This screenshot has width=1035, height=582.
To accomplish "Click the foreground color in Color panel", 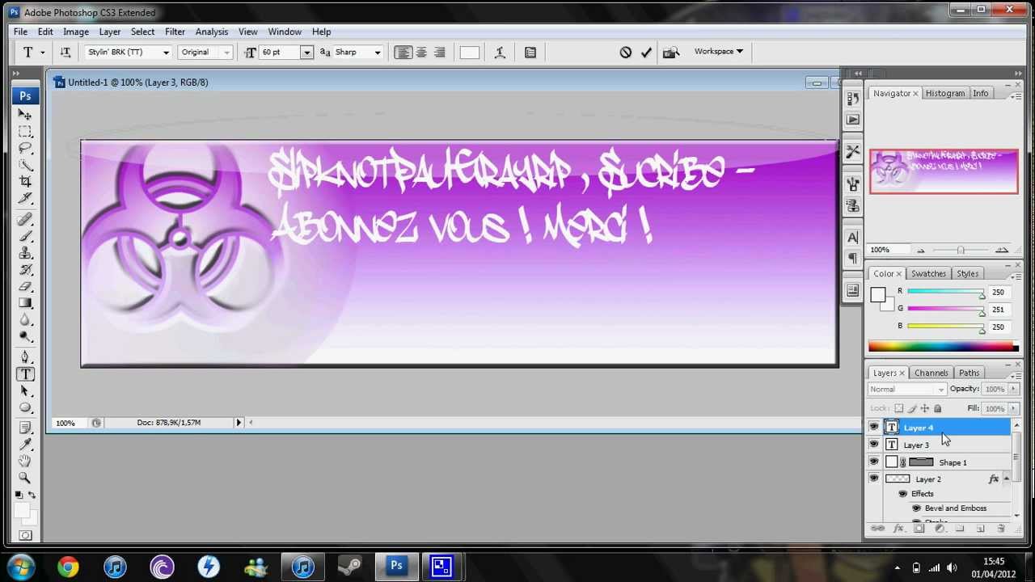I will (x=878, y=295).
